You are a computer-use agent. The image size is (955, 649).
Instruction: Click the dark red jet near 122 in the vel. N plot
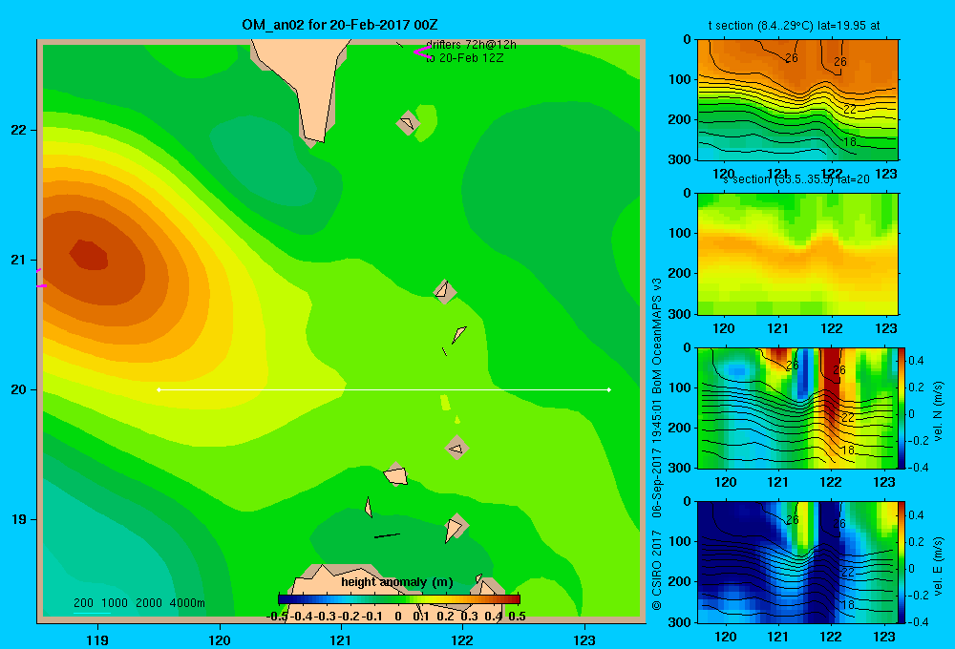[831, 384]
